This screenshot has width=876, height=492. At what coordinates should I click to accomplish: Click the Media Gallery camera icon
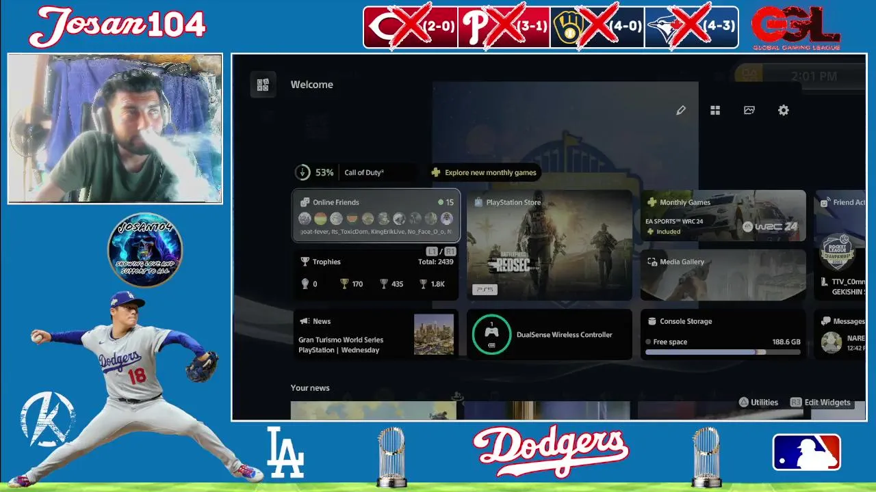click(652, 262)
